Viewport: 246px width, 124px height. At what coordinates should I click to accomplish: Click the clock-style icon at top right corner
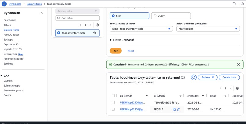coord(242,4)
